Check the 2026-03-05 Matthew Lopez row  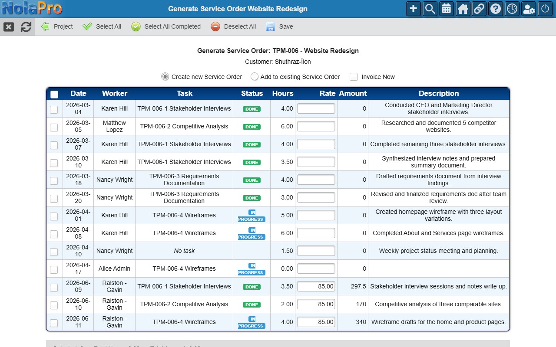pyautogui.click(x=54, y=128)
